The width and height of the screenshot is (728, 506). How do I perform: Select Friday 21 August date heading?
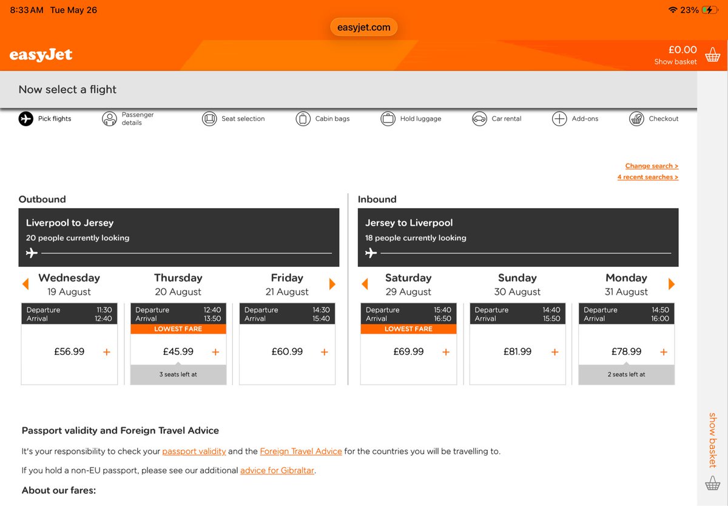coord(287,285)
